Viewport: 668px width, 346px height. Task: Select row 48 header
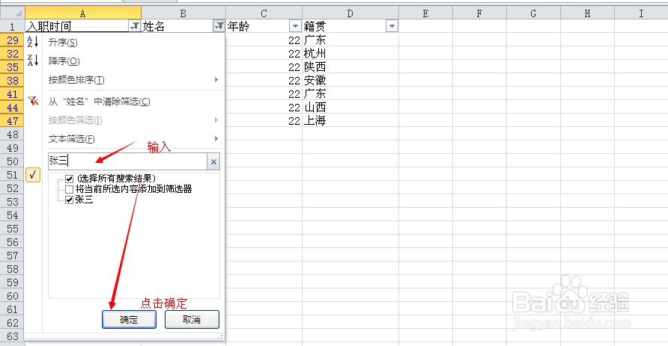pyautogui.click(x=12, y=135)
